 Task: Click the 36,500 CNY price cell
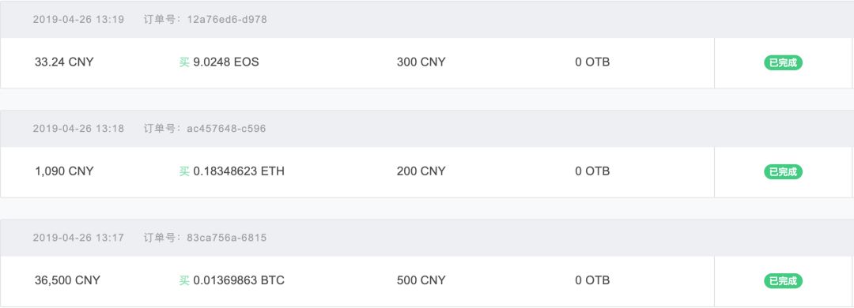tap(67, 280)
